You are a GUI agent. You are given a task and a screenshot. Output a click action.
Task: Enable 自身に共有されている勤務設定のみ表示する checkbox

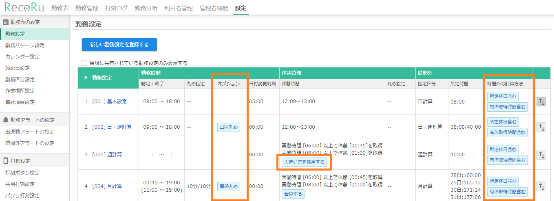pyautogui.click(x=84, y=63)
